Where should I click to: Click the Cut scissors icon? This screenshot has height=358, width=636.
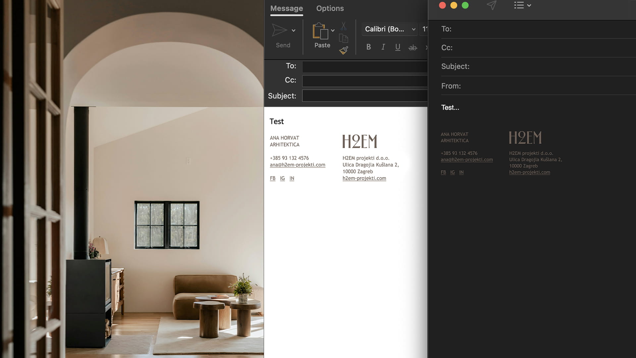344,26
